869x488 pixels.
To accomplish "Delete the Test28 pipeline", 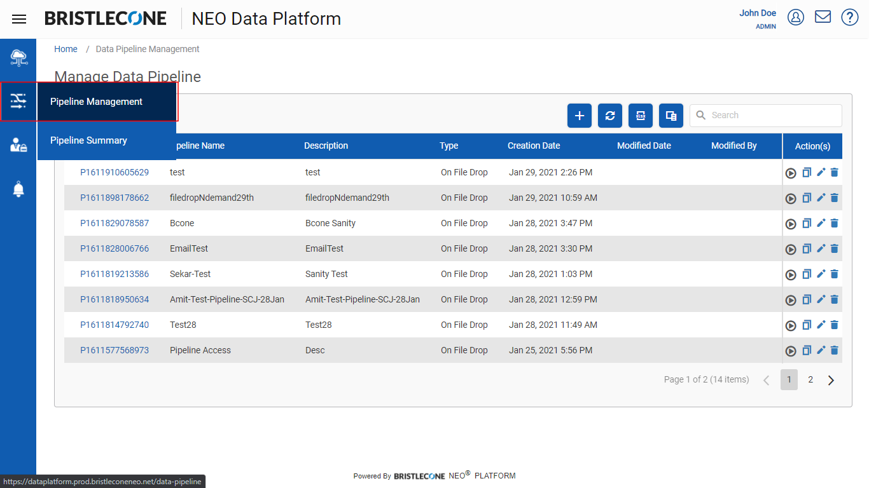I will (835, 325).
